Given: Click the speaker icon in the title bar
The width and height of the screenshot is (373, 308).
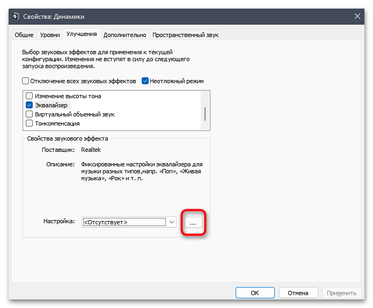Looking at the screenshot, I should pos(16,17).
